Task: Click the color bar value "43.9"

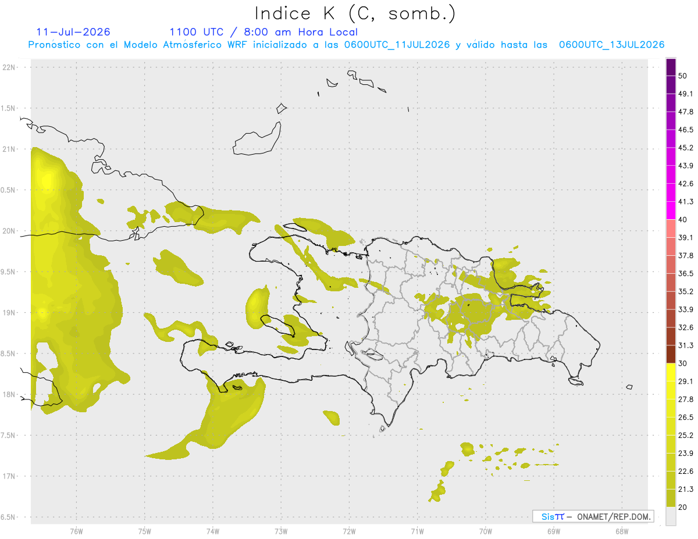Action: pyautogui.click(x=686, y=166)
